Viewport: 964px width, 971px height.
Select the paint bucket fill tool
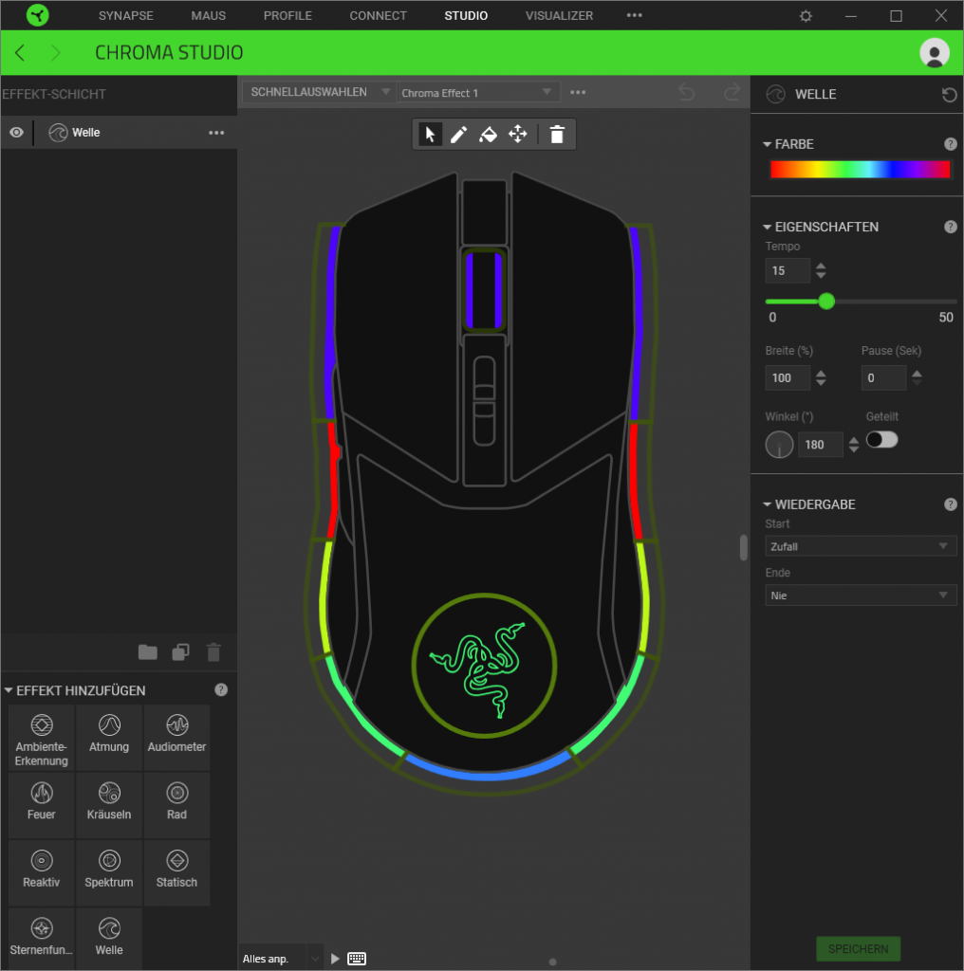click(x=489, y=135)
